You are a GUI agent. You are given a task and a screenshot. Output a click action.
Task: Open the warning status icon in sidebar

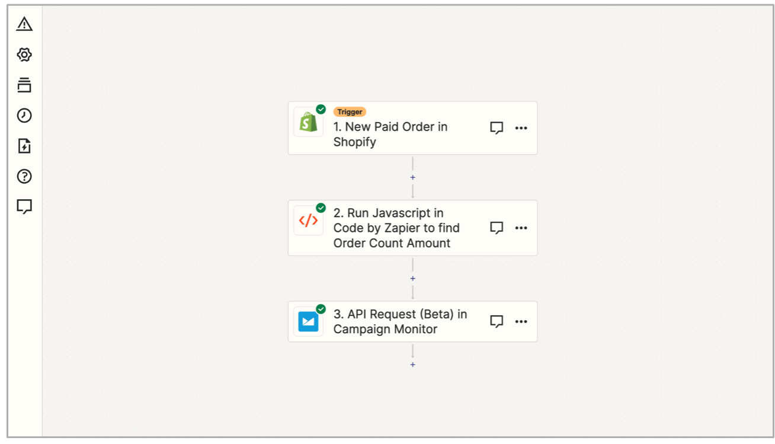(24, 24)
